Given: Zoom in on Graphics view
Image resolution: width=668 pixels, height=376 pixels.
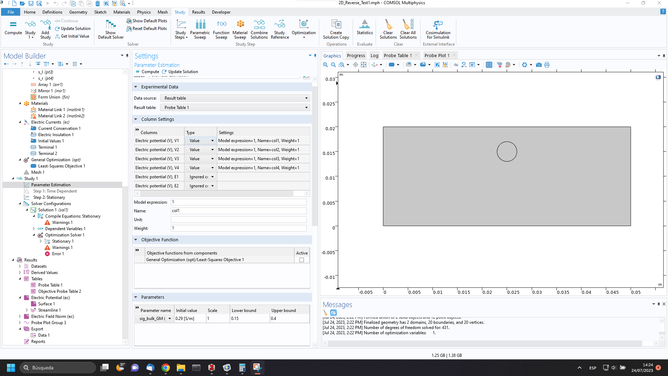Looking at the screenshot, I should click(325, 65).
